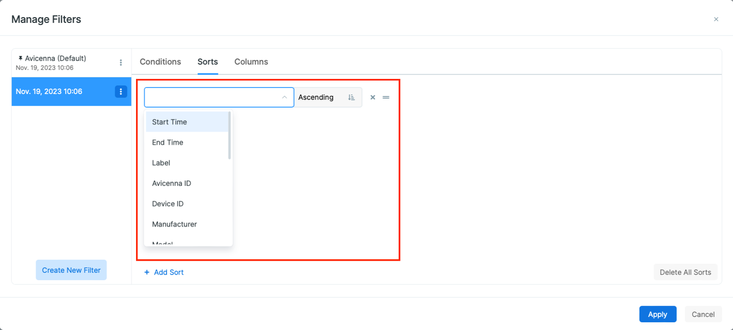Image resolution: width=733 pixels, height=330 pixels.
Task: Select Start Time from the dropdown list
Action: tap(169, 121)
